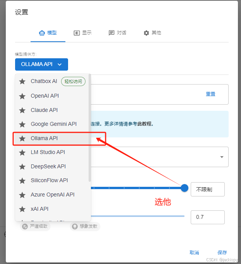Screen dimensions: 241x264
Task: Click the star icon next to Chatbox AI
Action: [x=22, y=81]
